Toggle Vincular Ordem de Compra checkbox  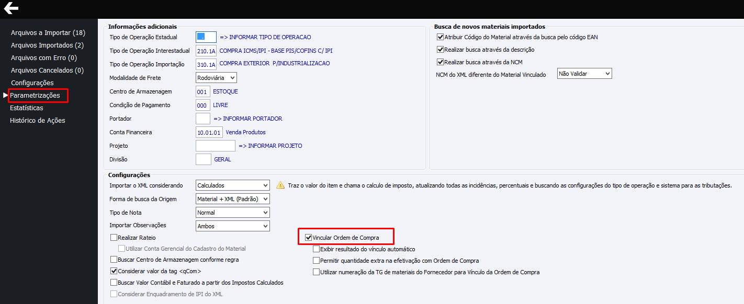[309, 238]
